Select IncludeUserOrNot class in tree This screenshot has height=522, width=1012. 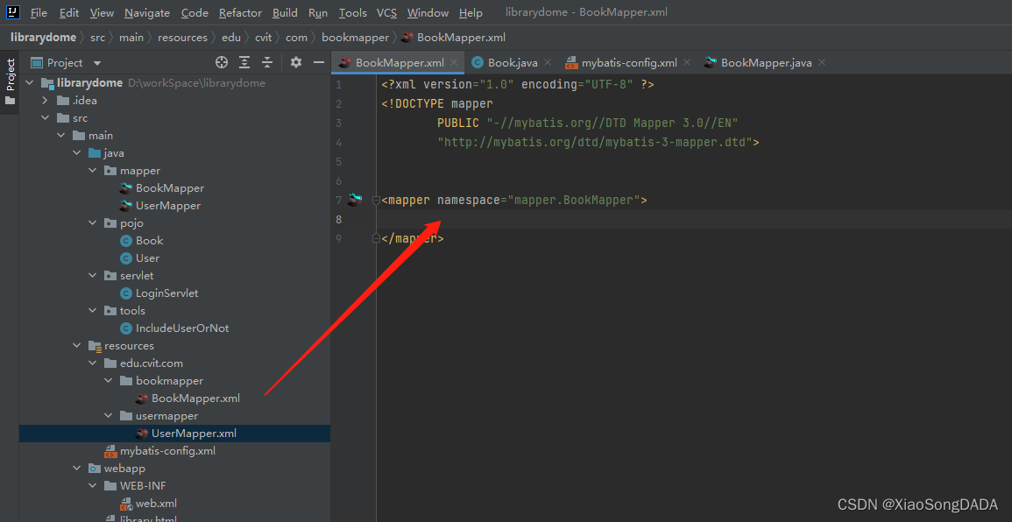point(182,328)
